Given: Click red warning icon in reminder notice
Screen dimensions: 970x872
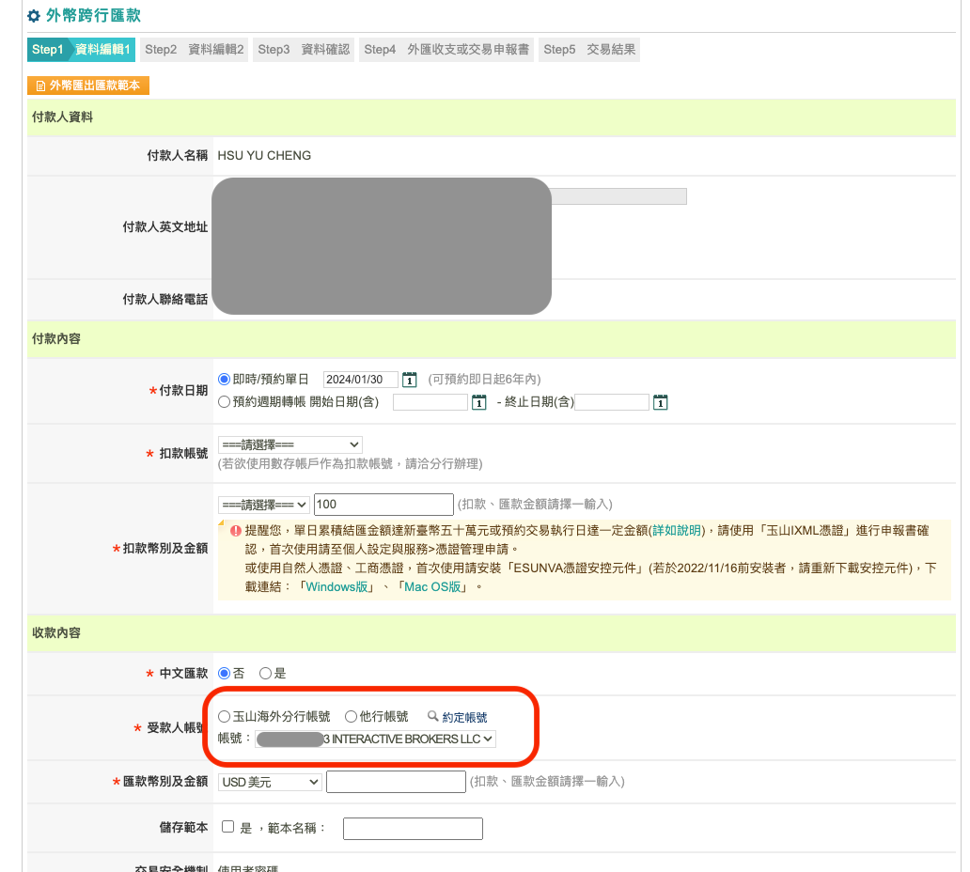Looking at the screenshot, I should [236, 531].
